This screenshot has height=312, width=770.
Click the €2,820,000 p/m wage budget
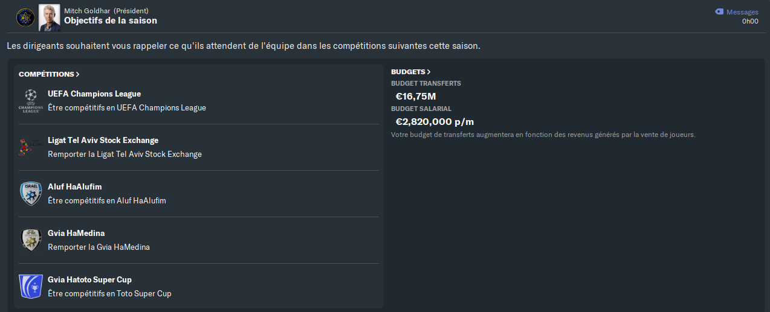click(435, 121)
